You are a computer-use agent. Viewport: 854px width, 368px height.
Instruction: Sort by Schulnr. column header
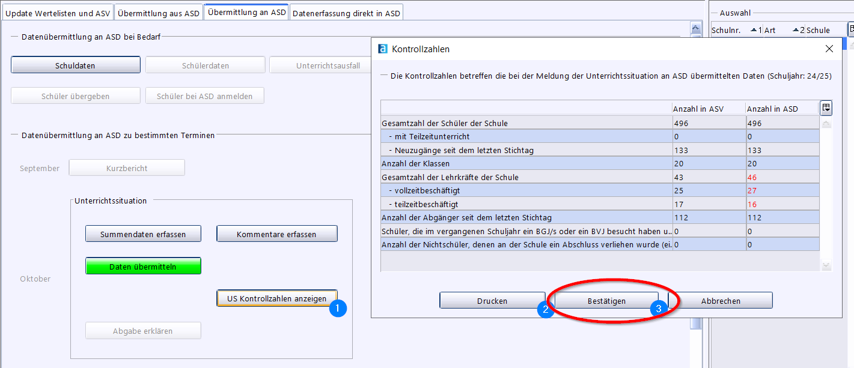pyautogui.click(x=736, y=30)
